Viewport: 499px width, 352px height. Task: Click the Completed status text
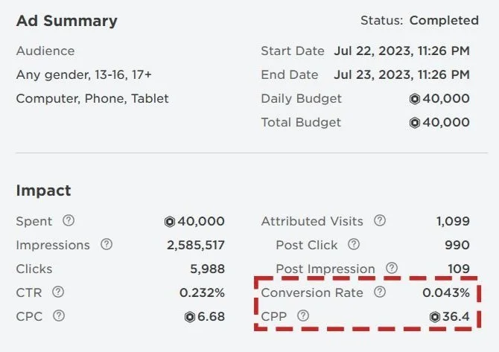[444, 20]
